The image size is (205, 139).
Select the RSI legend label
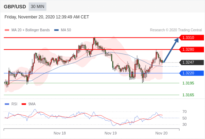pyautogui.click(x=14, y=104)
